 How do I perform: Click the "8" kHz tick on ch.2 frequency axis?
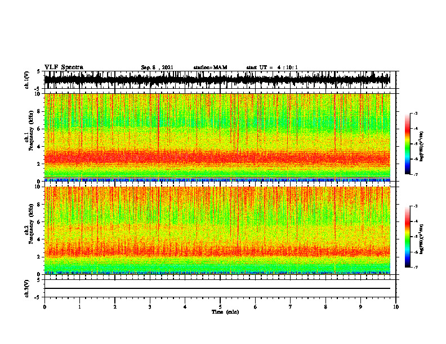coord(39,205)
